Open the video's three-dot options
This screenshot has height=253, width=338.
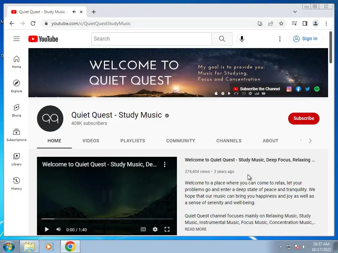pyautogui.click(x=165, y=164)
